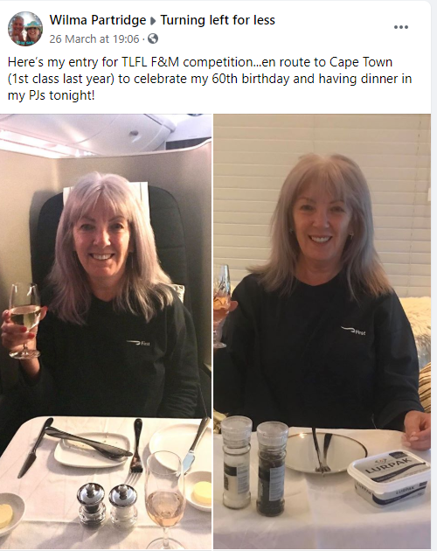437x551 pixels.
Task: Click the butter dish beside the rosé glass
Action: pos(198,490)
